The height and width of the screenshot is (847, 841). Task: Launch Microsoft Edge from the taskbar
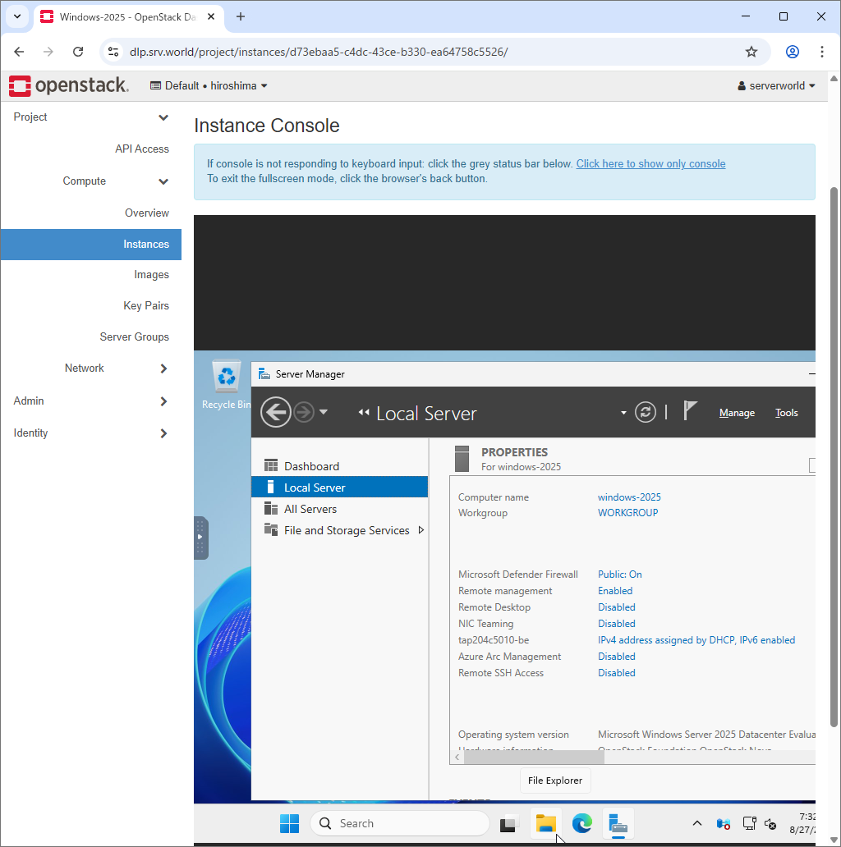tap(582, 823)
